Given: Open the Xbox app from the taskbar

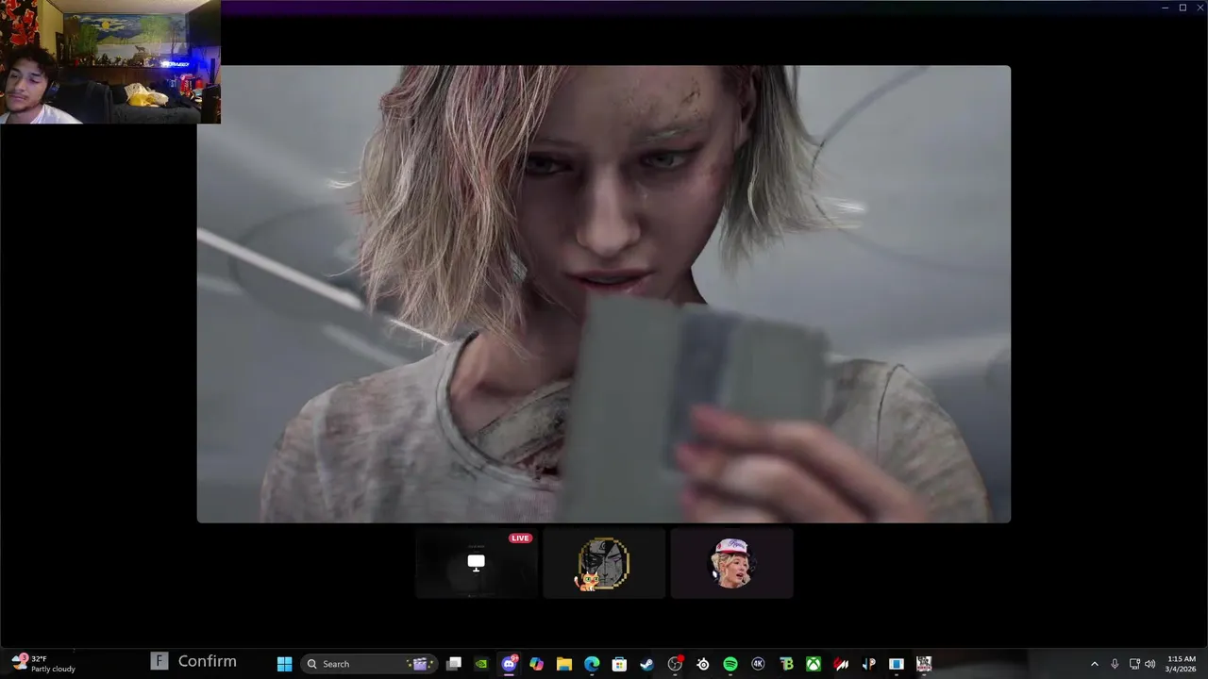Looking at the screenshot, I should click(x=814, y=664).
